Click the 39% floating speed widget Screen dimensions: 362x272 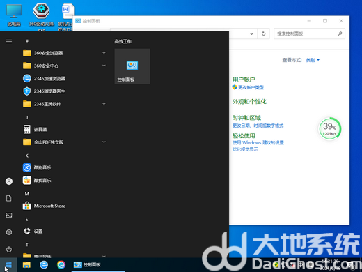click(x=329, y=128)
